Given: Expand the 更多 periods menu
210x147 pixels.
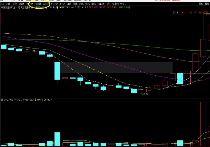Looking at the screenshot, I should tap(123, 4).
